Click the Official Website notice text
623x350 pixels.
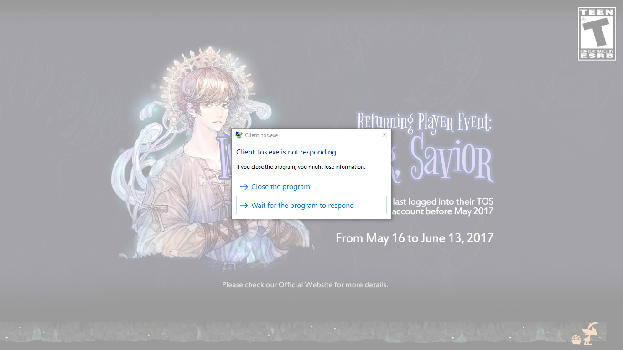(x=305, y=285)
